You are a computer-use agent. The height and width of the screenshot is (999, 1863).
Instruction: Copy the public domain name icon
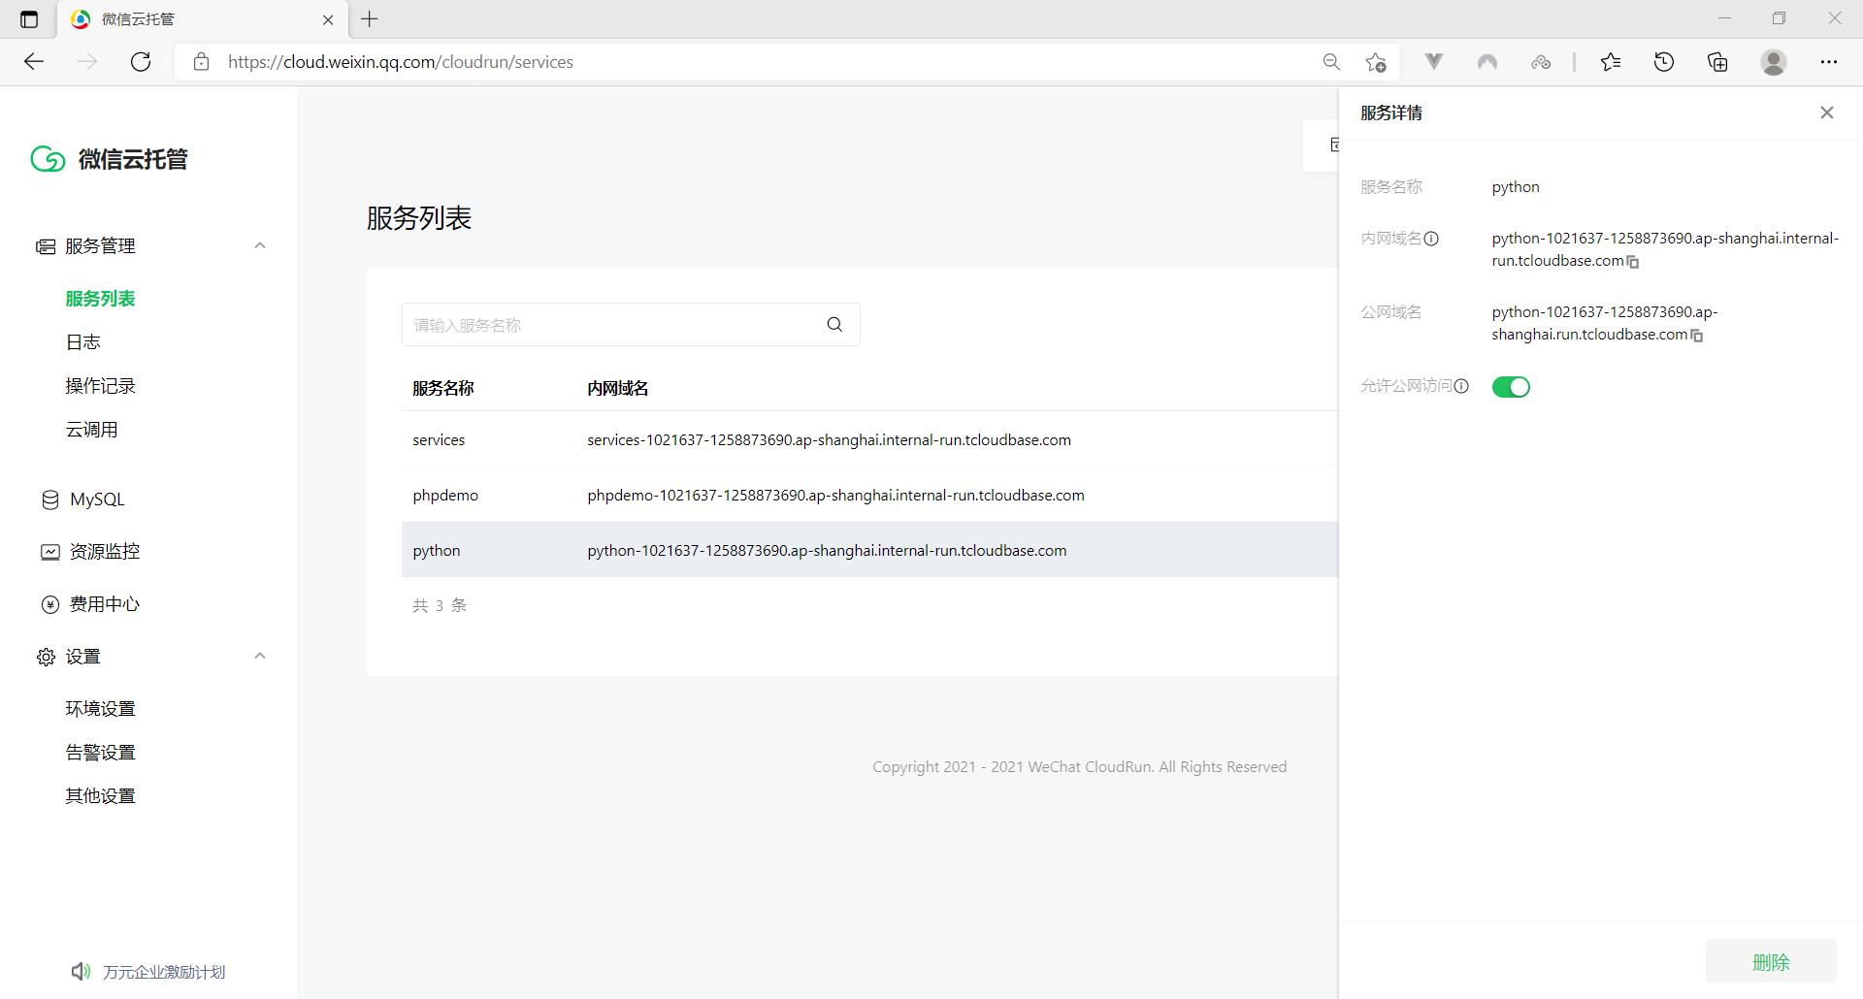(x=1697, y=336)
